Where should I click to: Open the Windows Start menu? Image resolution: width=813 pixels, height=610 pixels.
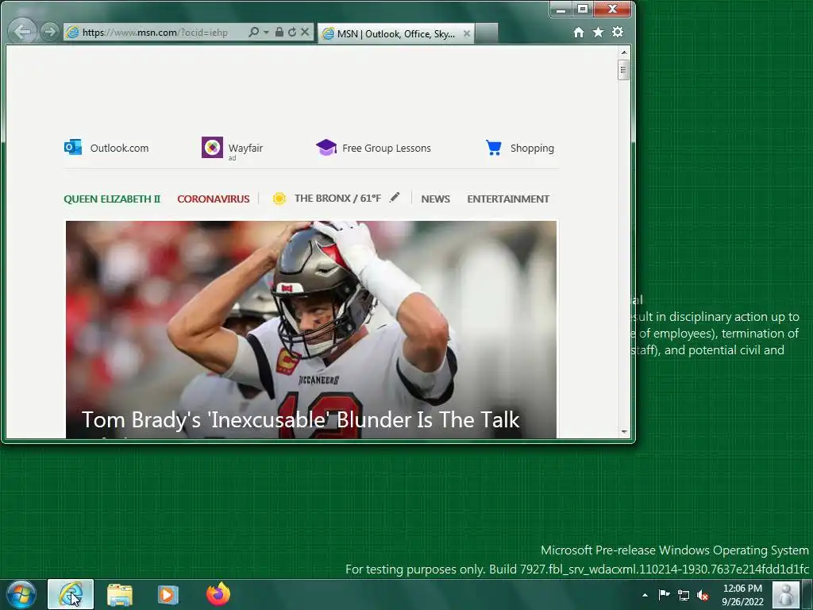[21, 594]
